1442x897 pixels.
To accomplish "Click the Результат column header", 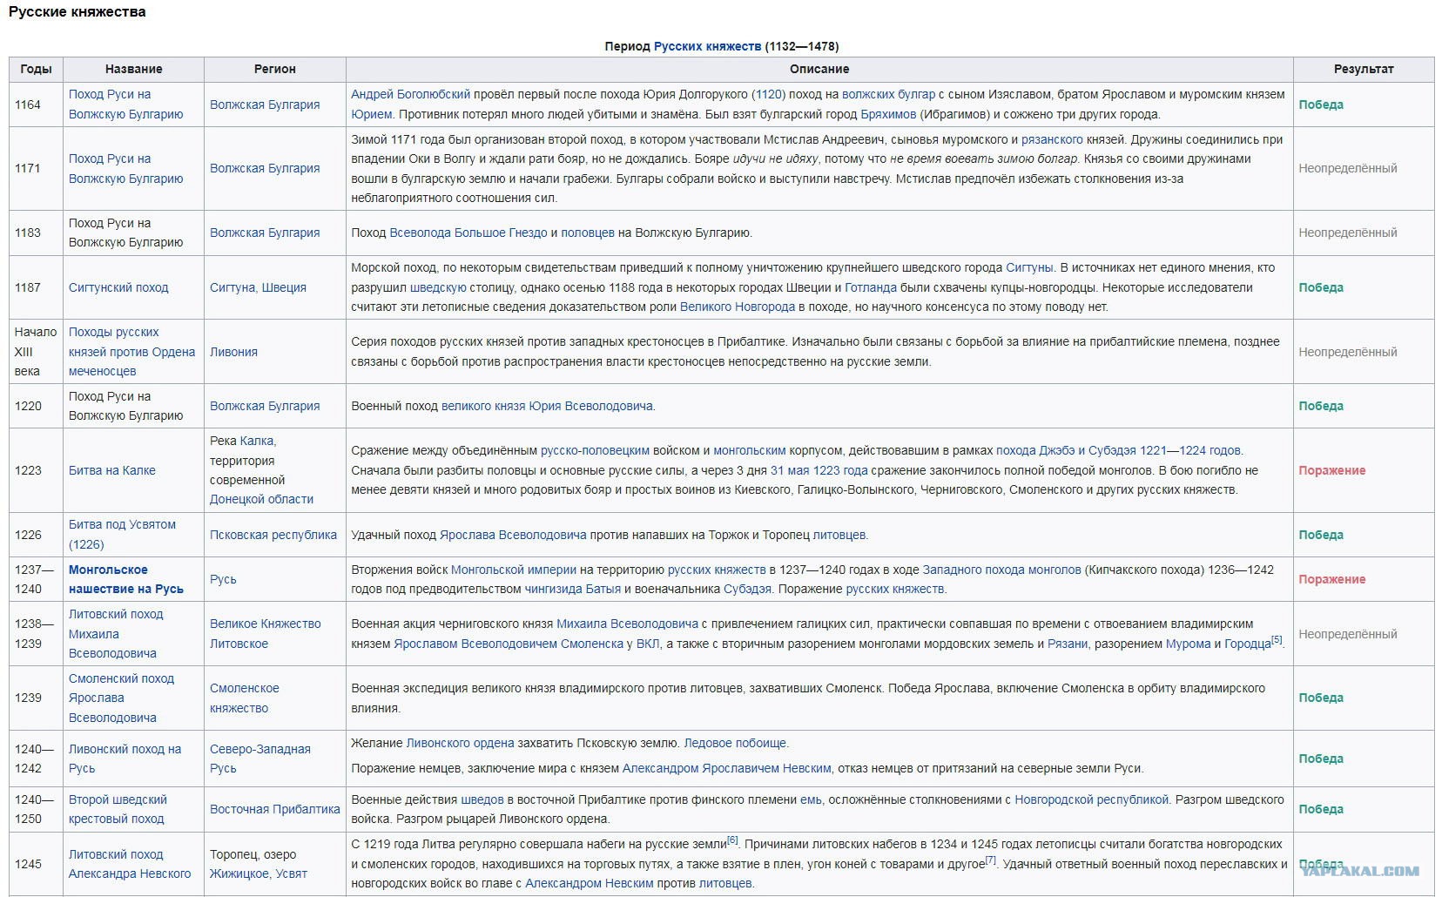I will coord(1364,69).
